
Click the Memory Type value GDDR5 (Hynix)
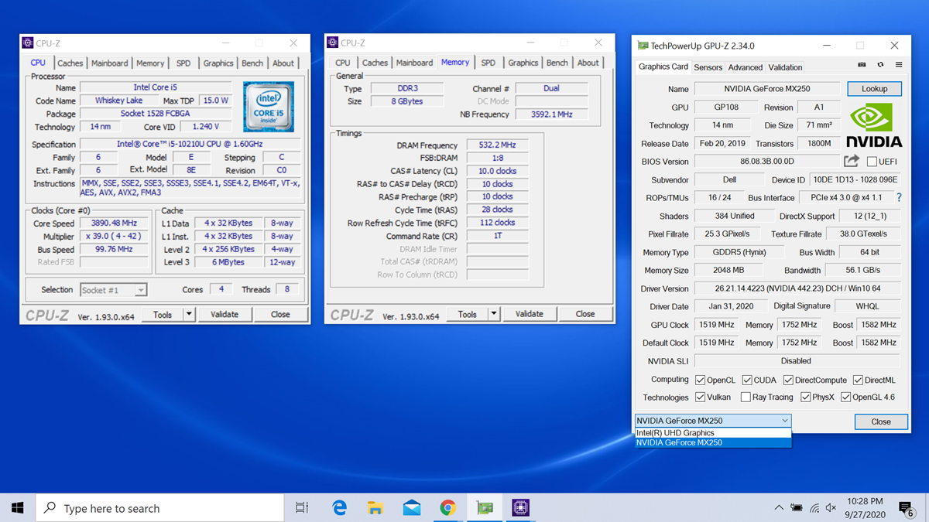(x=739, y=252)
